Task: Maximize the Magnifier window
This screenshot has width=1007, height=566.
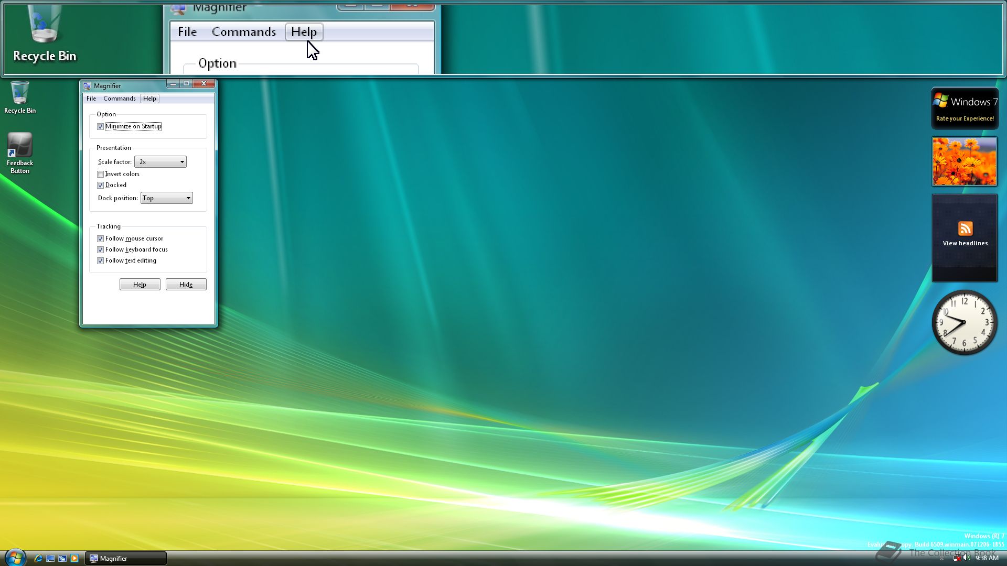Action: 186,84
